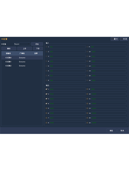The image size is (129, 171).
Task: Click the 厂商名 column header
Action: pos(22,53)
